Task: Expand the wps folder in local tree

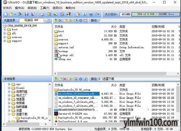Action: 9,84
